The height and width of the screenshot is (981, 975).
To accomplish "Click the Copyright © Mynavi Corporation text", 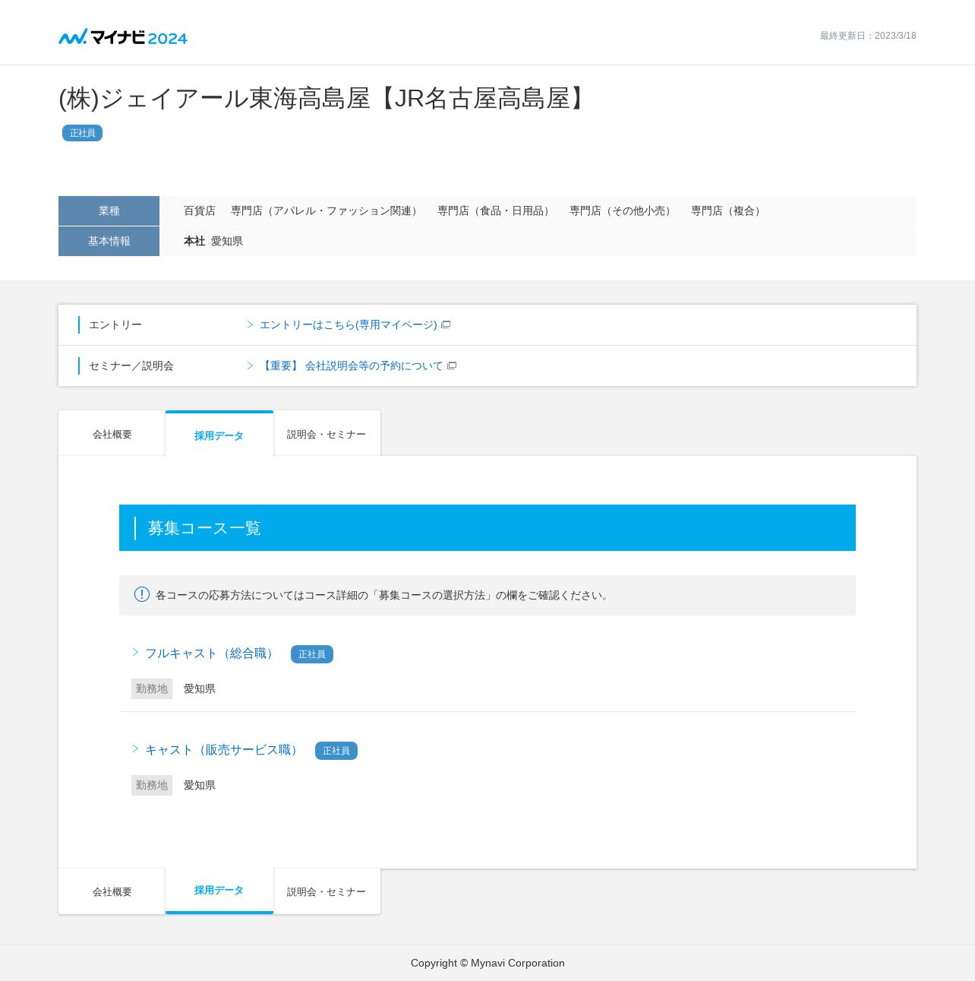I will [x=487, y=963].
